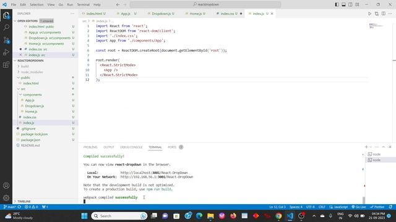Open the Explorer view in activity bar
The width and height of the screenshot is (396, 222).
(6, 15)
